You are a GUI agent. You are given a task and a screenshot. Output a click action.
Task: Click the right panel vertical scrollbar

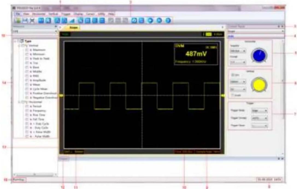(283, 98)
